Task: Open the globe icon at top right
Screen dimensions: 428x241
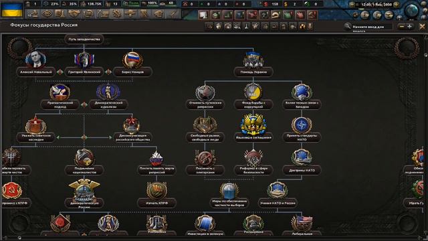Action: point(412,11)
